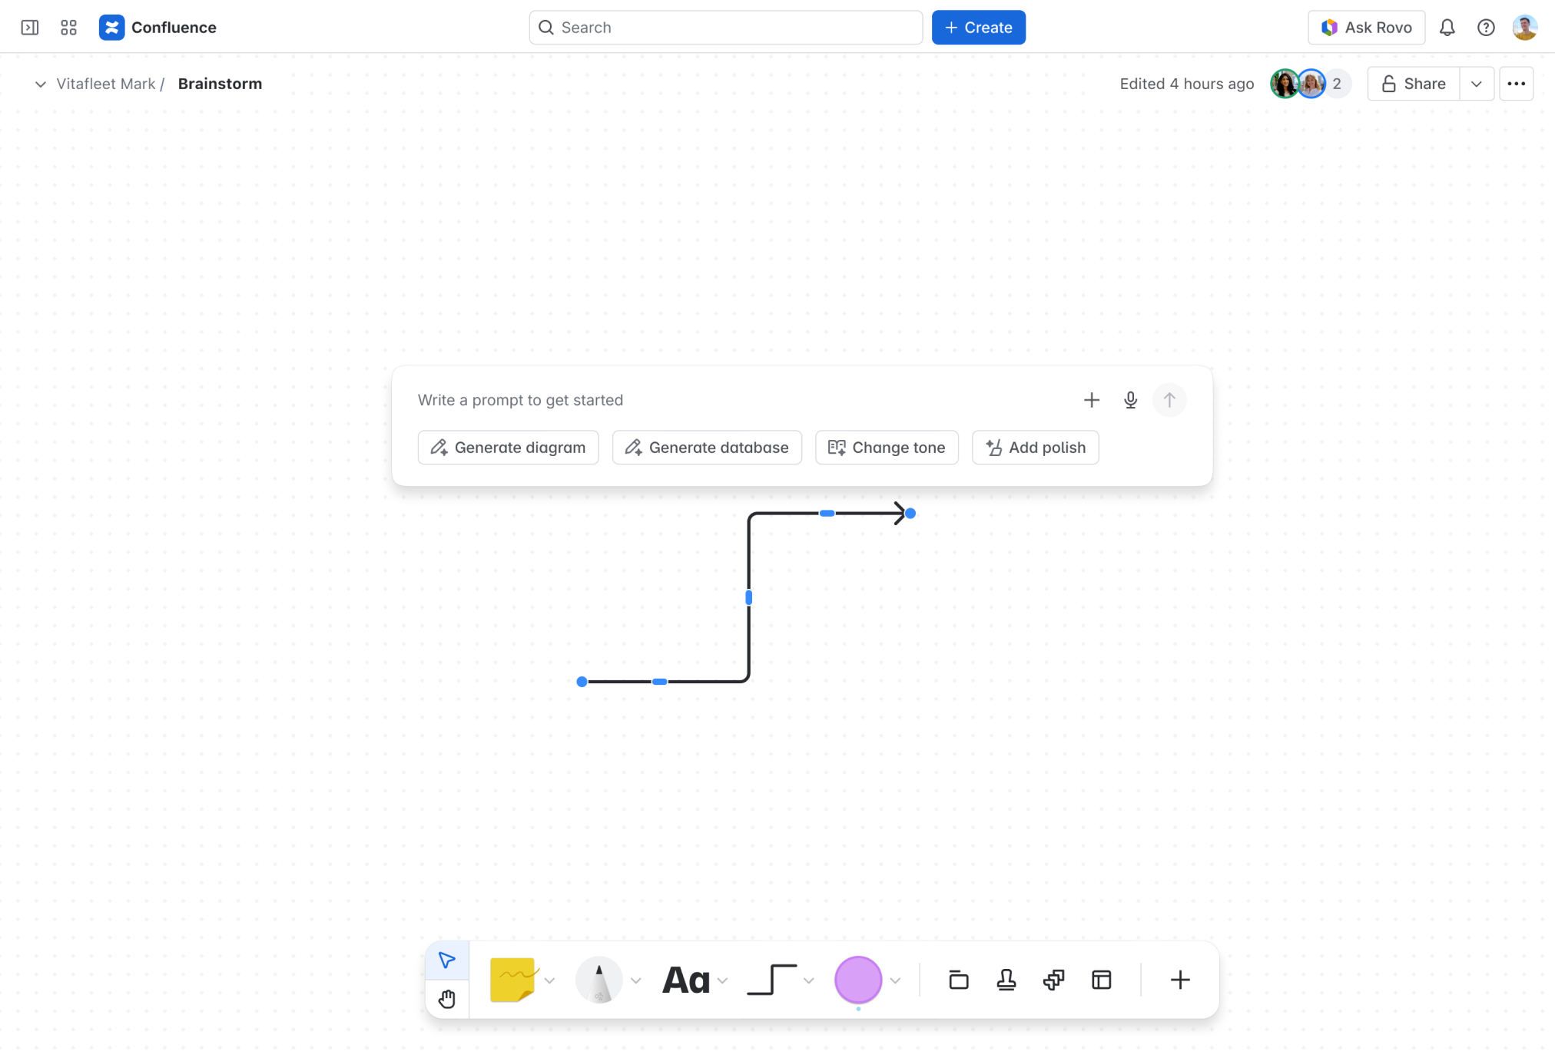The width and height of the screenshot is (1555, 1058).
Task: Expand text tool options chevron
Action: coord(722,980)
